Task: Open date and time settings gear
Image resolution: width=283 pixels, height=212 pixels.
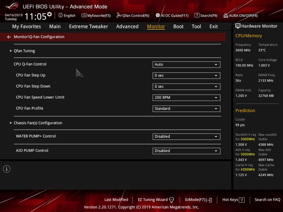Action: point(49,14)
